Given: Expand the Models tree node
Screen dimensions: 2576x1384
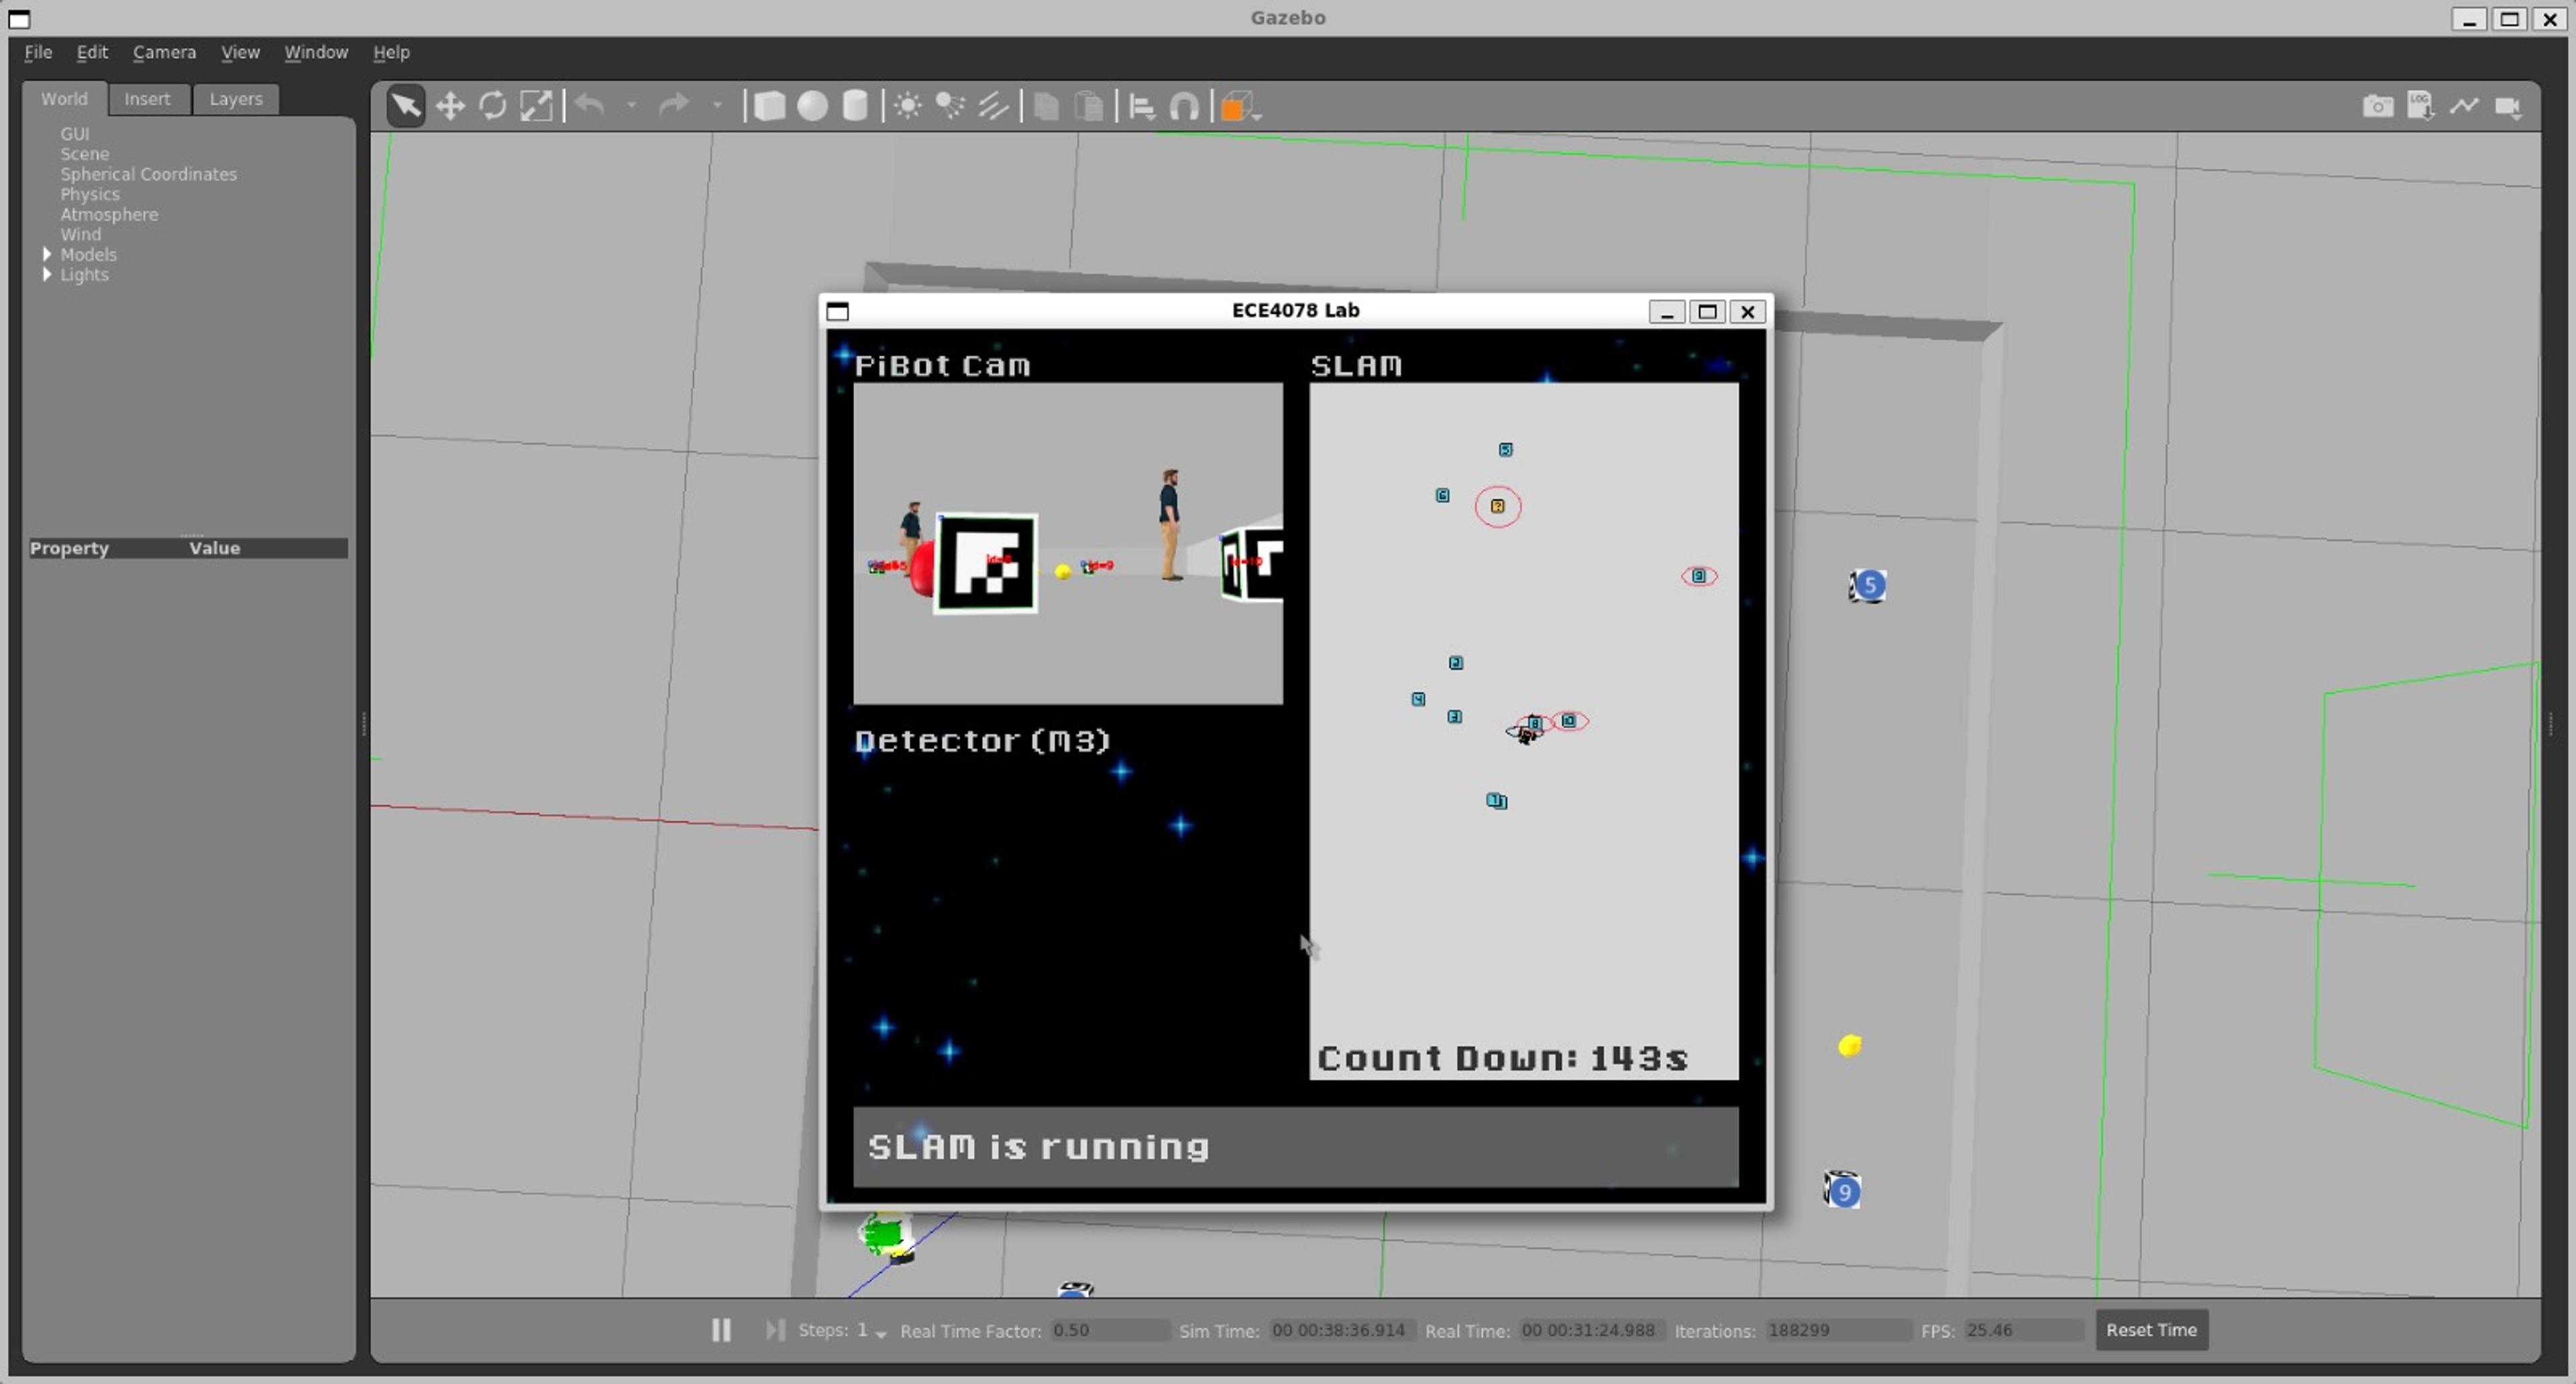Looking at the screenshot, I should (46, 254).
